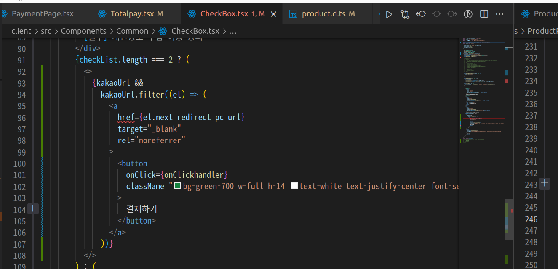Open changes with the git compare icon
The width and height of the screenshot is (558, 269).
(405, 14)
